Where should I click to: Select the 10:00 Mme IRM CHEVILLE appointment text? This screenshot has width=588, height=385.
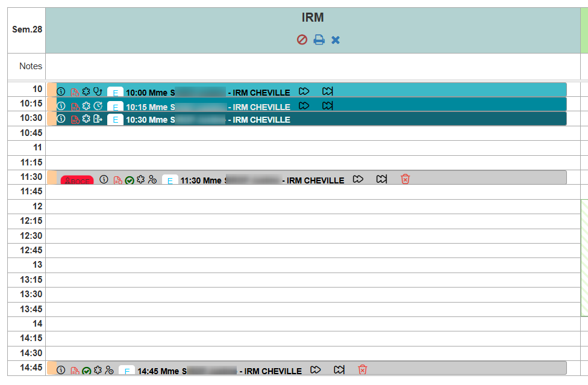pos(208,93)
